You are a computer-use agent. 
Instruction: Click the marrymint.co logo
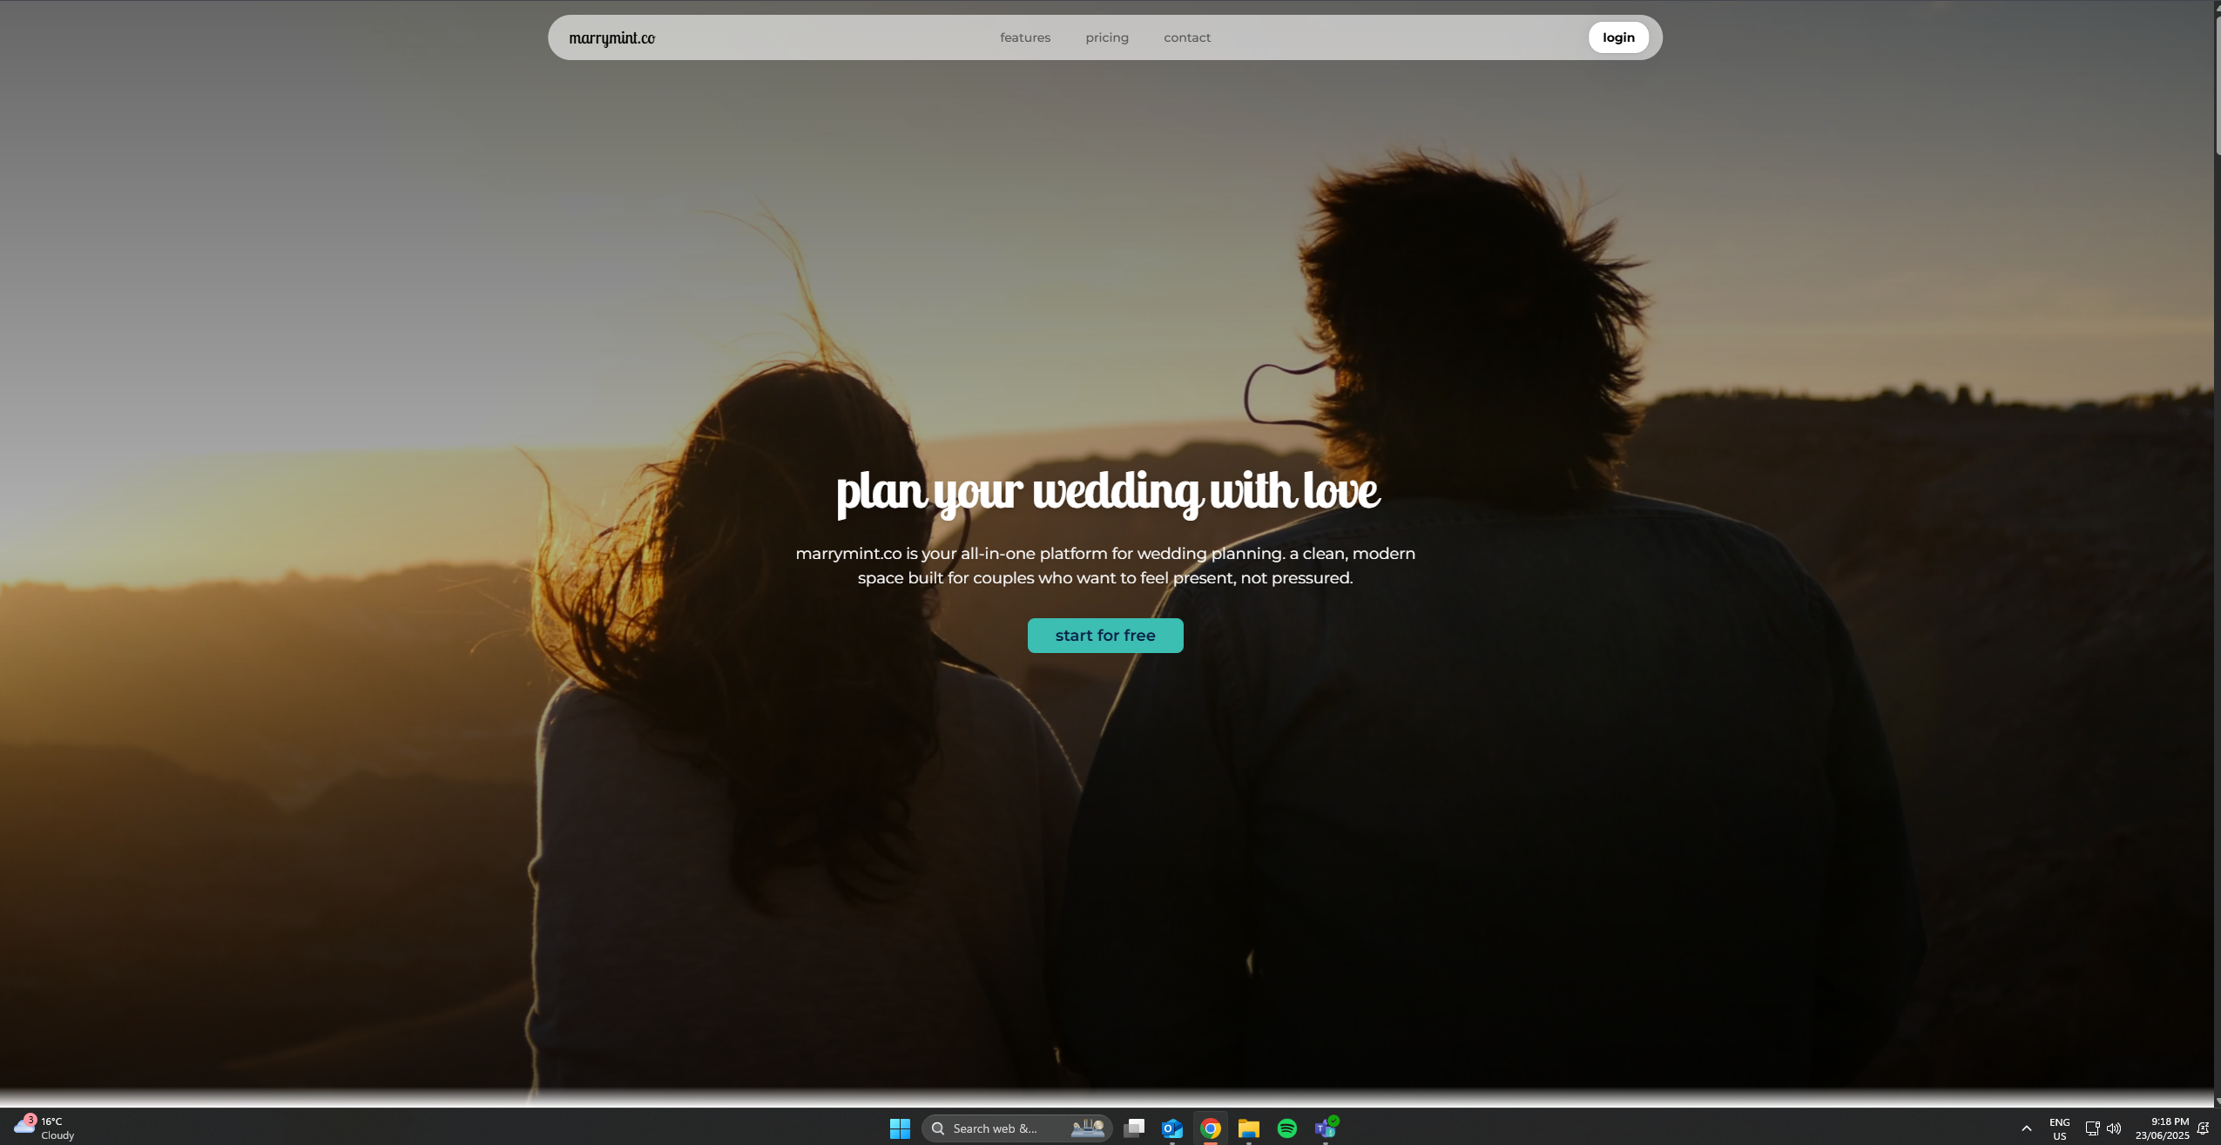(611, 37)
